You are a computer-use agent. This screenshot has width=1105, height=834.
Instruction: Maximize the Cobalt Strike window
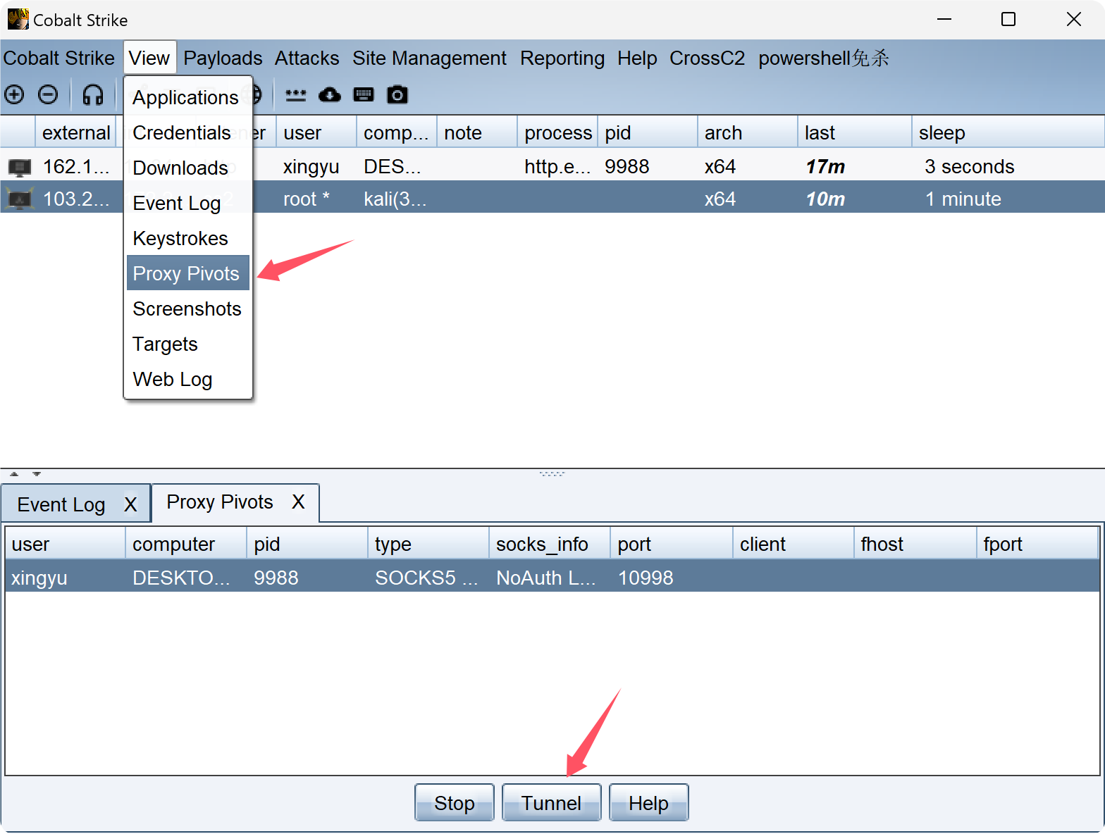[1008, 19]
